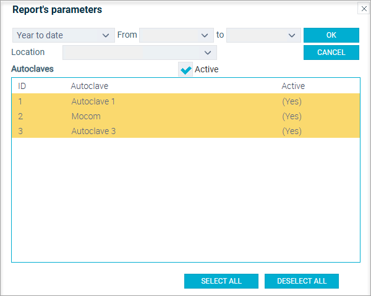371x296 pixels.
Task: Click the empty area of autoclave list
Action: (x=185, y=200)
